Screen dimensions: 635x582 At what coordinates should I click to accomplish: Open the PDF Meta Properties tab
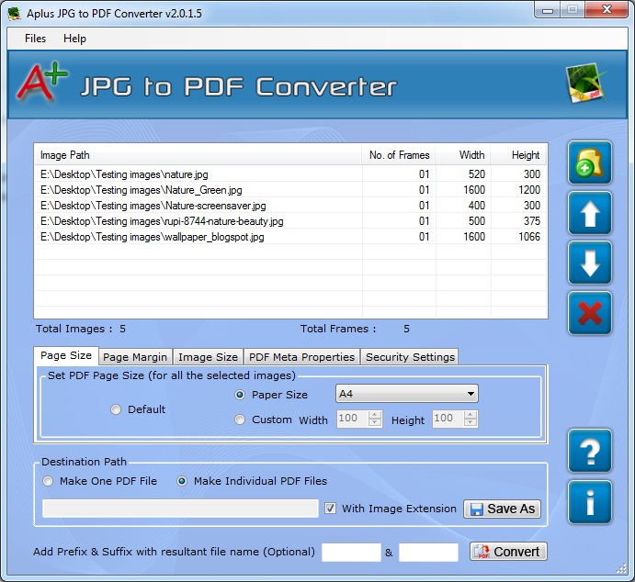pyautogui.click(x=301, y=357)
